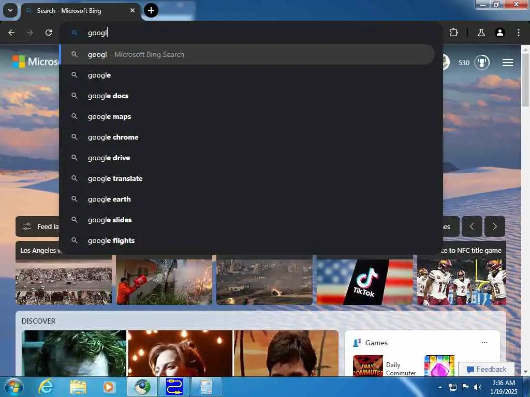530x397 pixels.
Task: Click the Feedback button
Action: tap(487, 369)
